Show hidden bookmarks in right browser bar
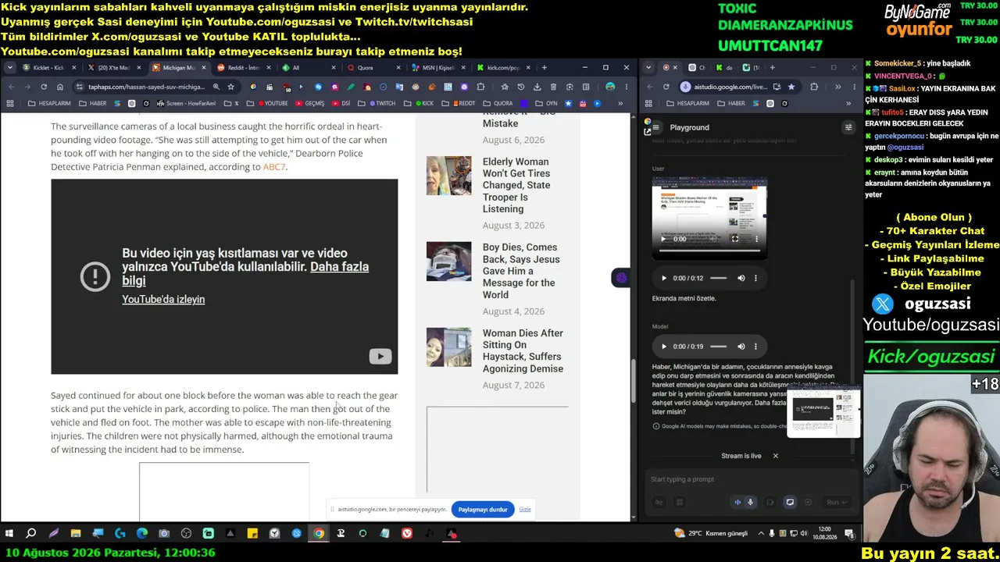Screen dimensions: 1000x562 848,103
